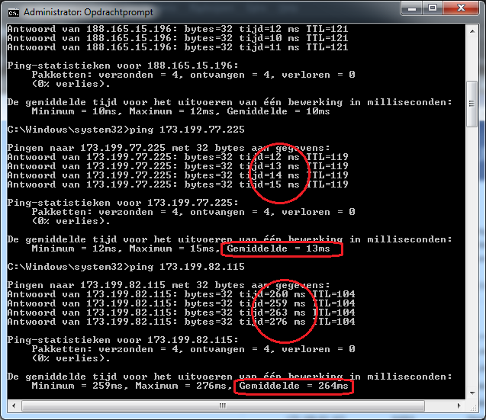Click the reply line with tijd=260 ms
This screenshot has width=486, height=420.
tap(181, 294)
